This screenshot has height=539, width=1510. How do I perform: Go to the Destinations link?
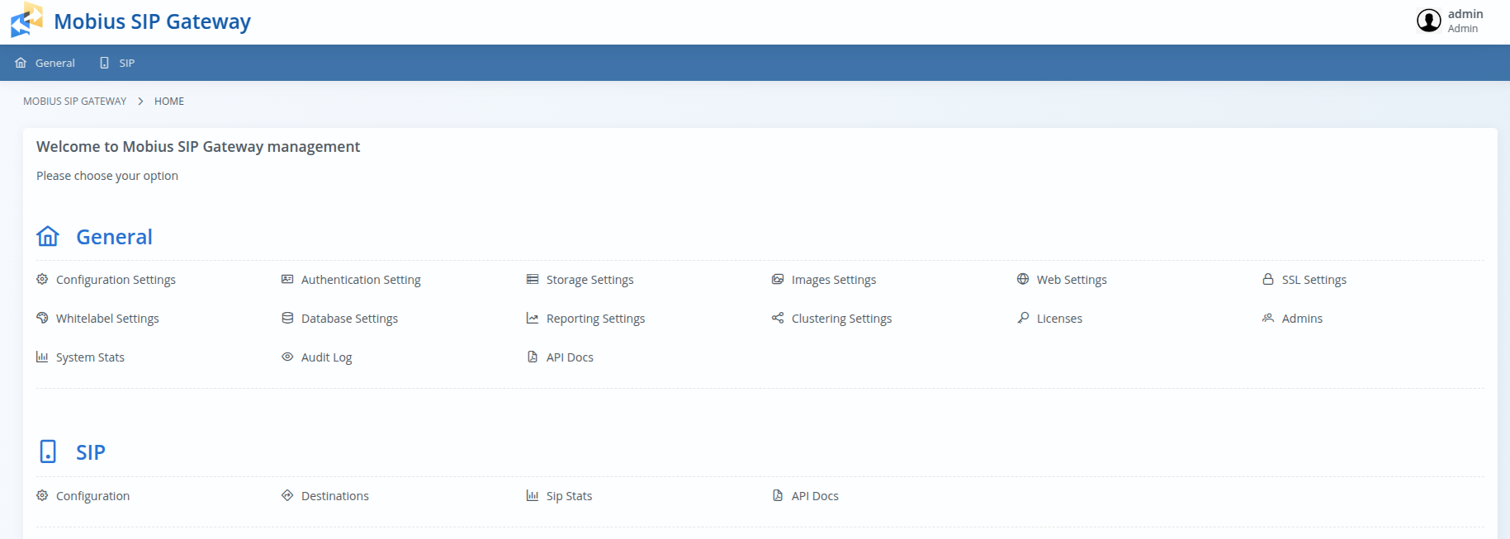point(334,496)
